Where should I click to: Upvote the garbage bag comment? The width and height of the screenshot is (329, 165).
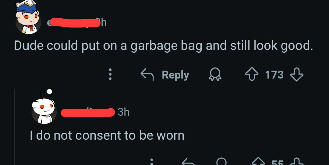point(252,75)
